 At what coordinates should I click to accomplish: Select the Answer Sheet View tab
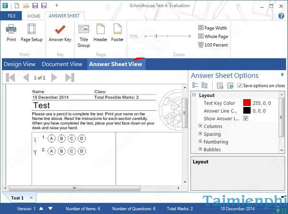pos(116,64)
